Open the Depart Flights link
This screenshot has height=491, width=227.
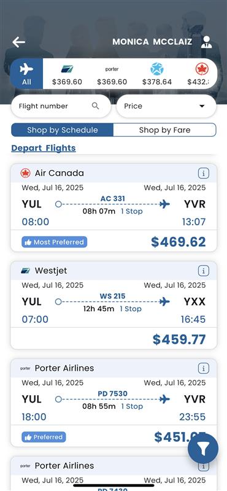pos(44,148)
